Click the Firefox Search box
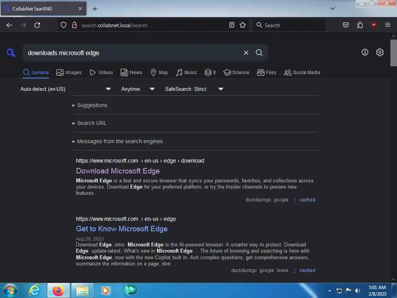The image size is (397, 298). pyautogui.click(x=289, y=25)
